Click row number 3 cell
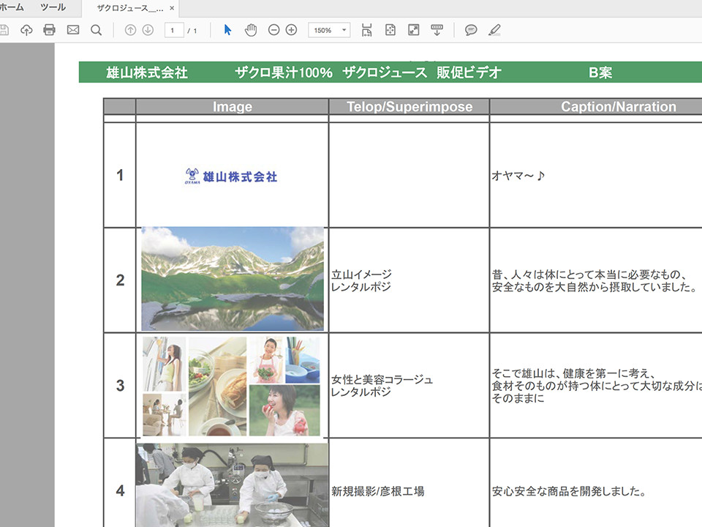 [x=120, y=386]
